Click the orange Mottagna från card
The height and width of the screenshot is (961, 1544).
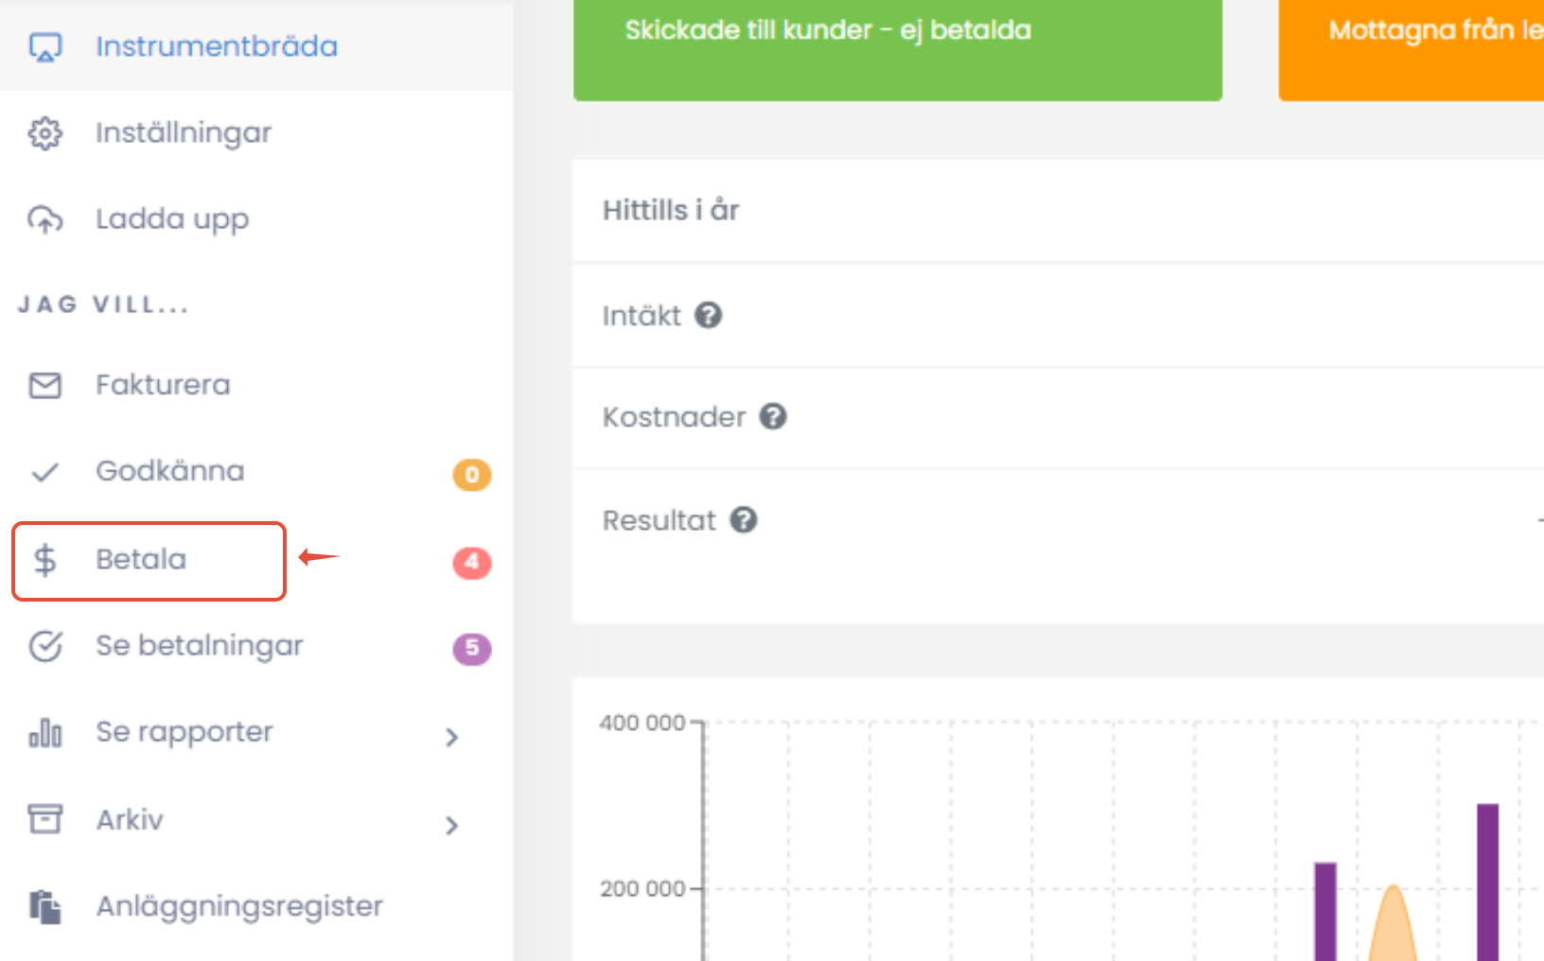(1412, 49)
